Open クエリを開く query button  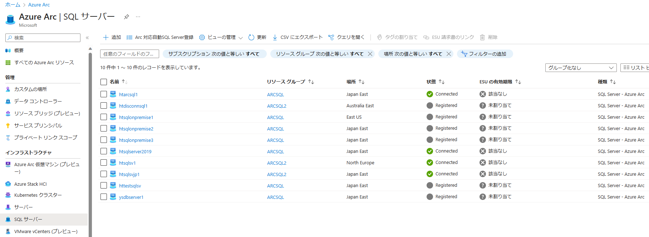pyautogui.click(x=346, y=37)
